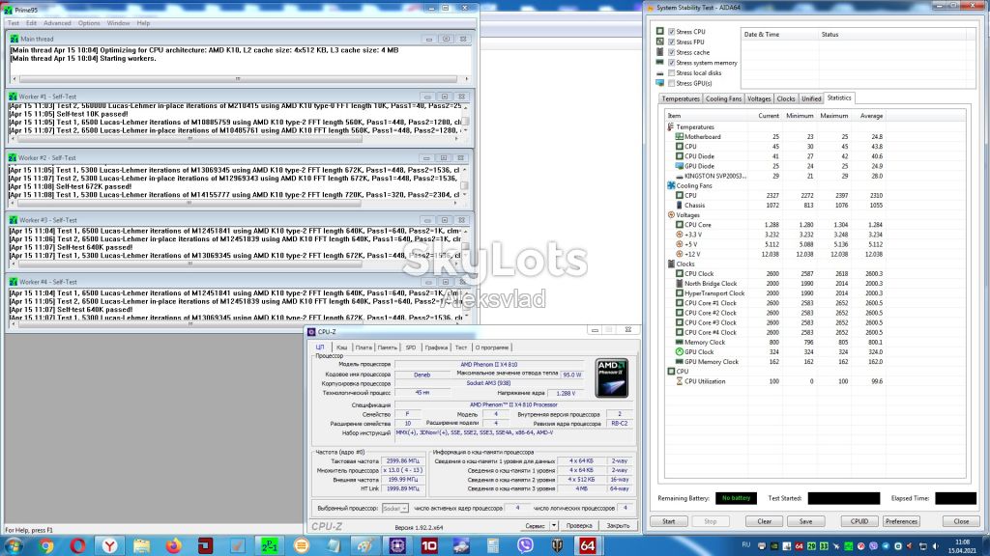
Task: Enable Stress GPU(s) checkbox
Action: 672,83
